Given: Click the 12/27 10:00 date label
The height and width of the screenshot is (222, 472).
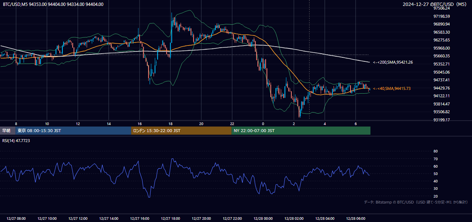Looking at the screenshot, I should [47, 219].
